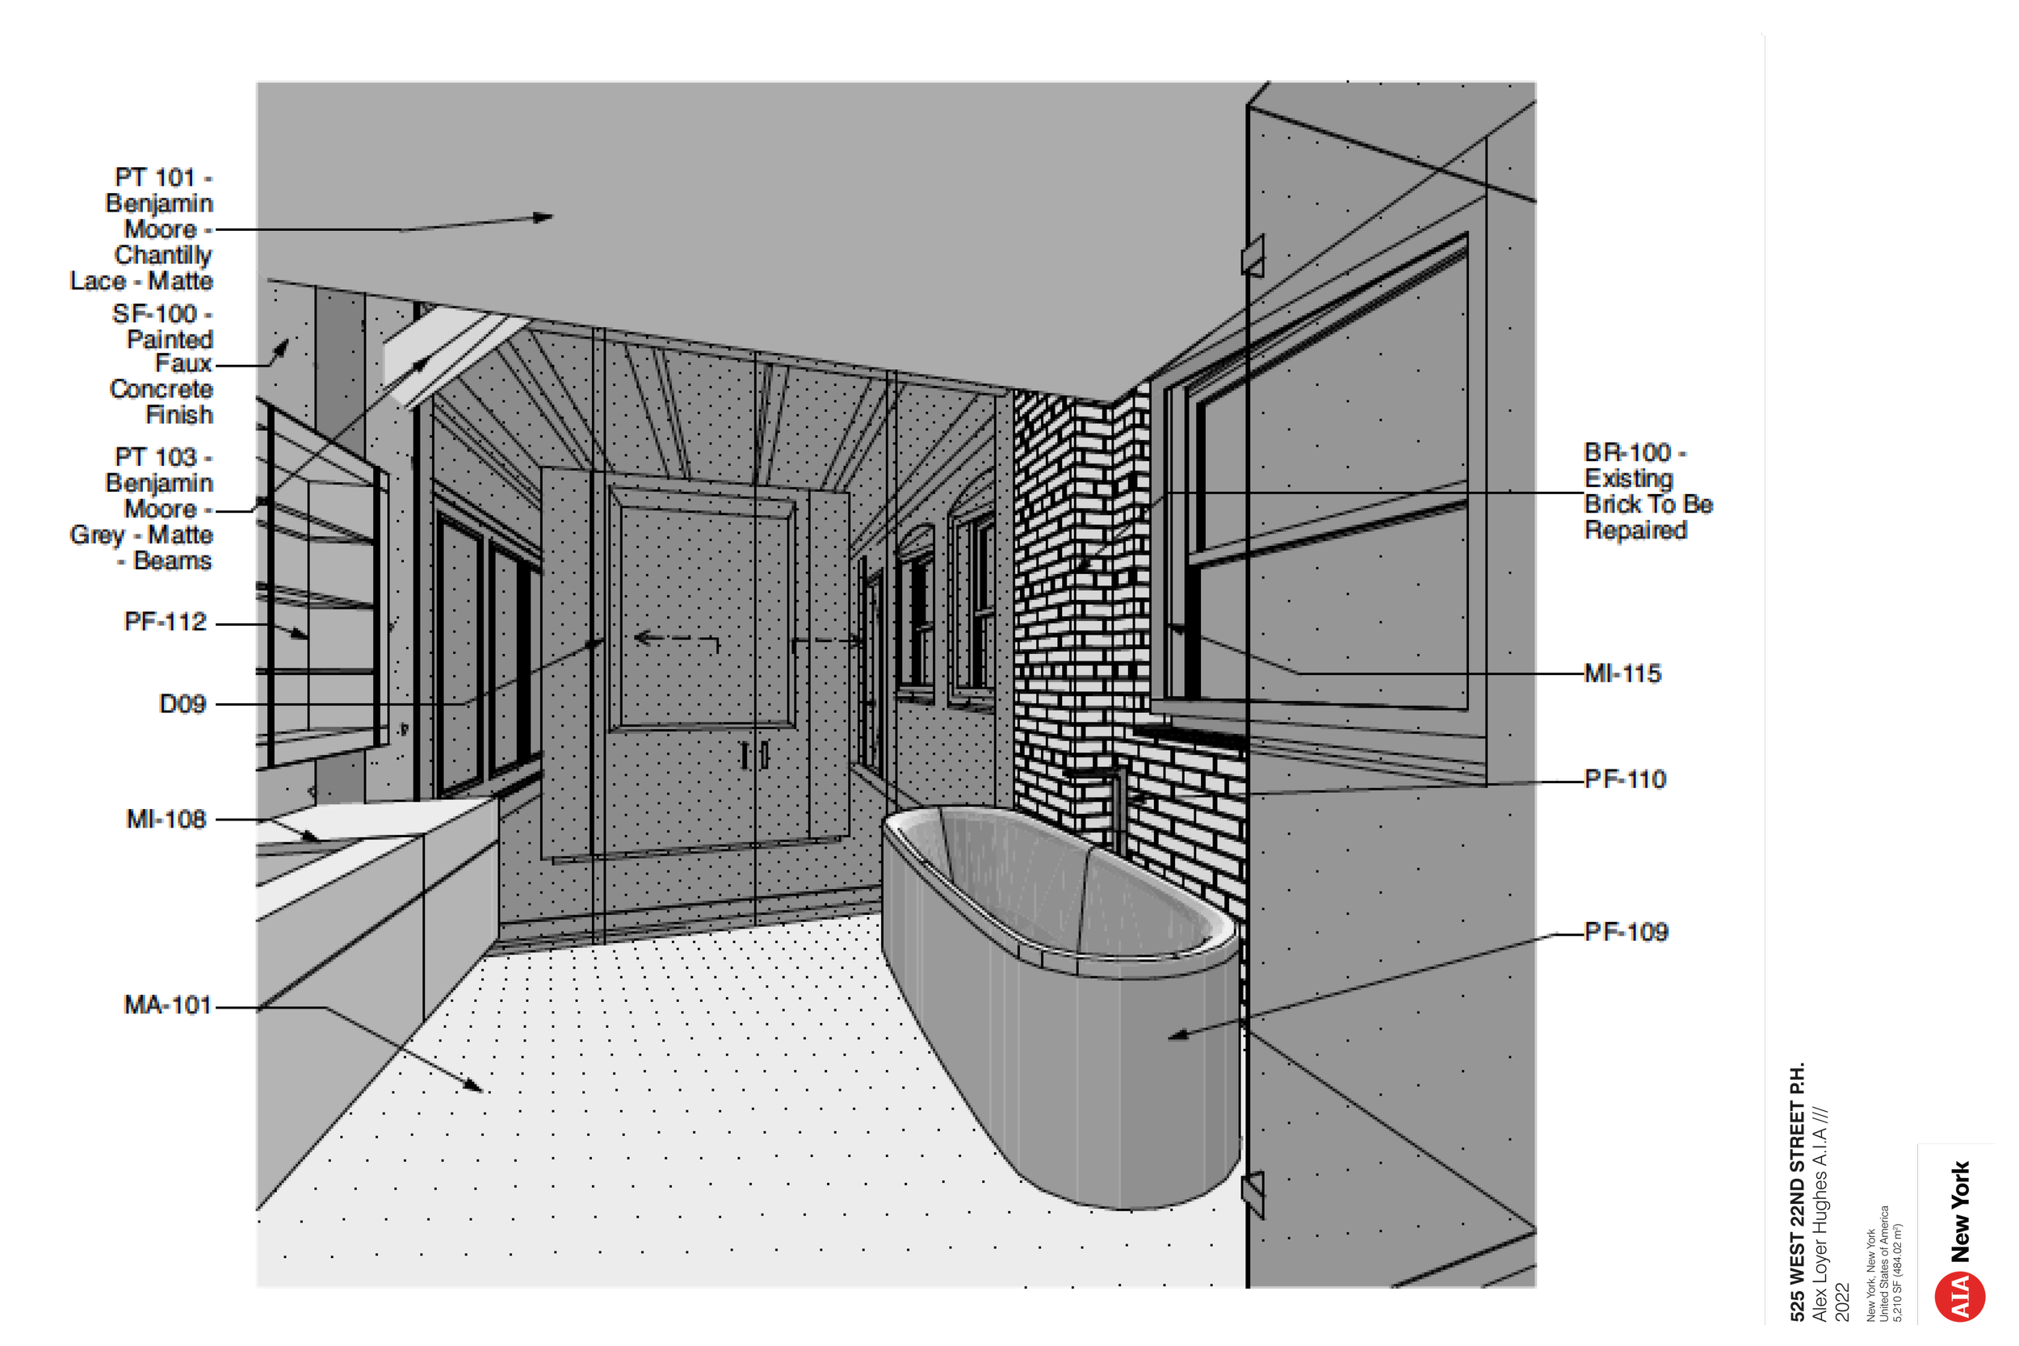Click the PT 103 Benjamin Moore Grey Beams label
Viewport: 2019px width, 1346px height.
tap(141, 508)
